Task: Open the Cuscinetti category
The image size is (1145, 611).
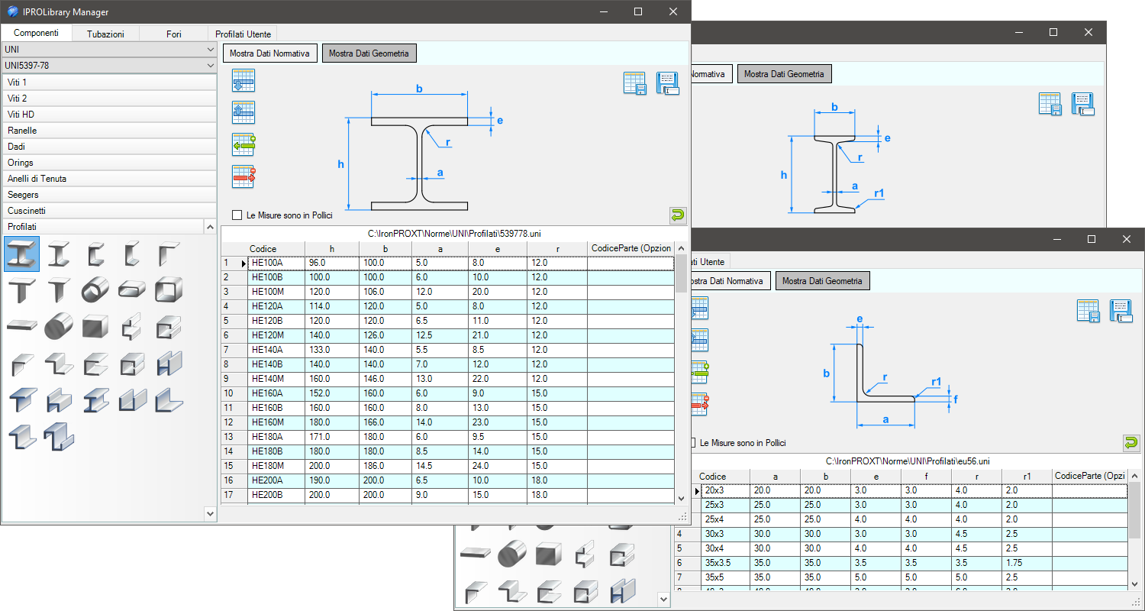Action: coord(109,211)
